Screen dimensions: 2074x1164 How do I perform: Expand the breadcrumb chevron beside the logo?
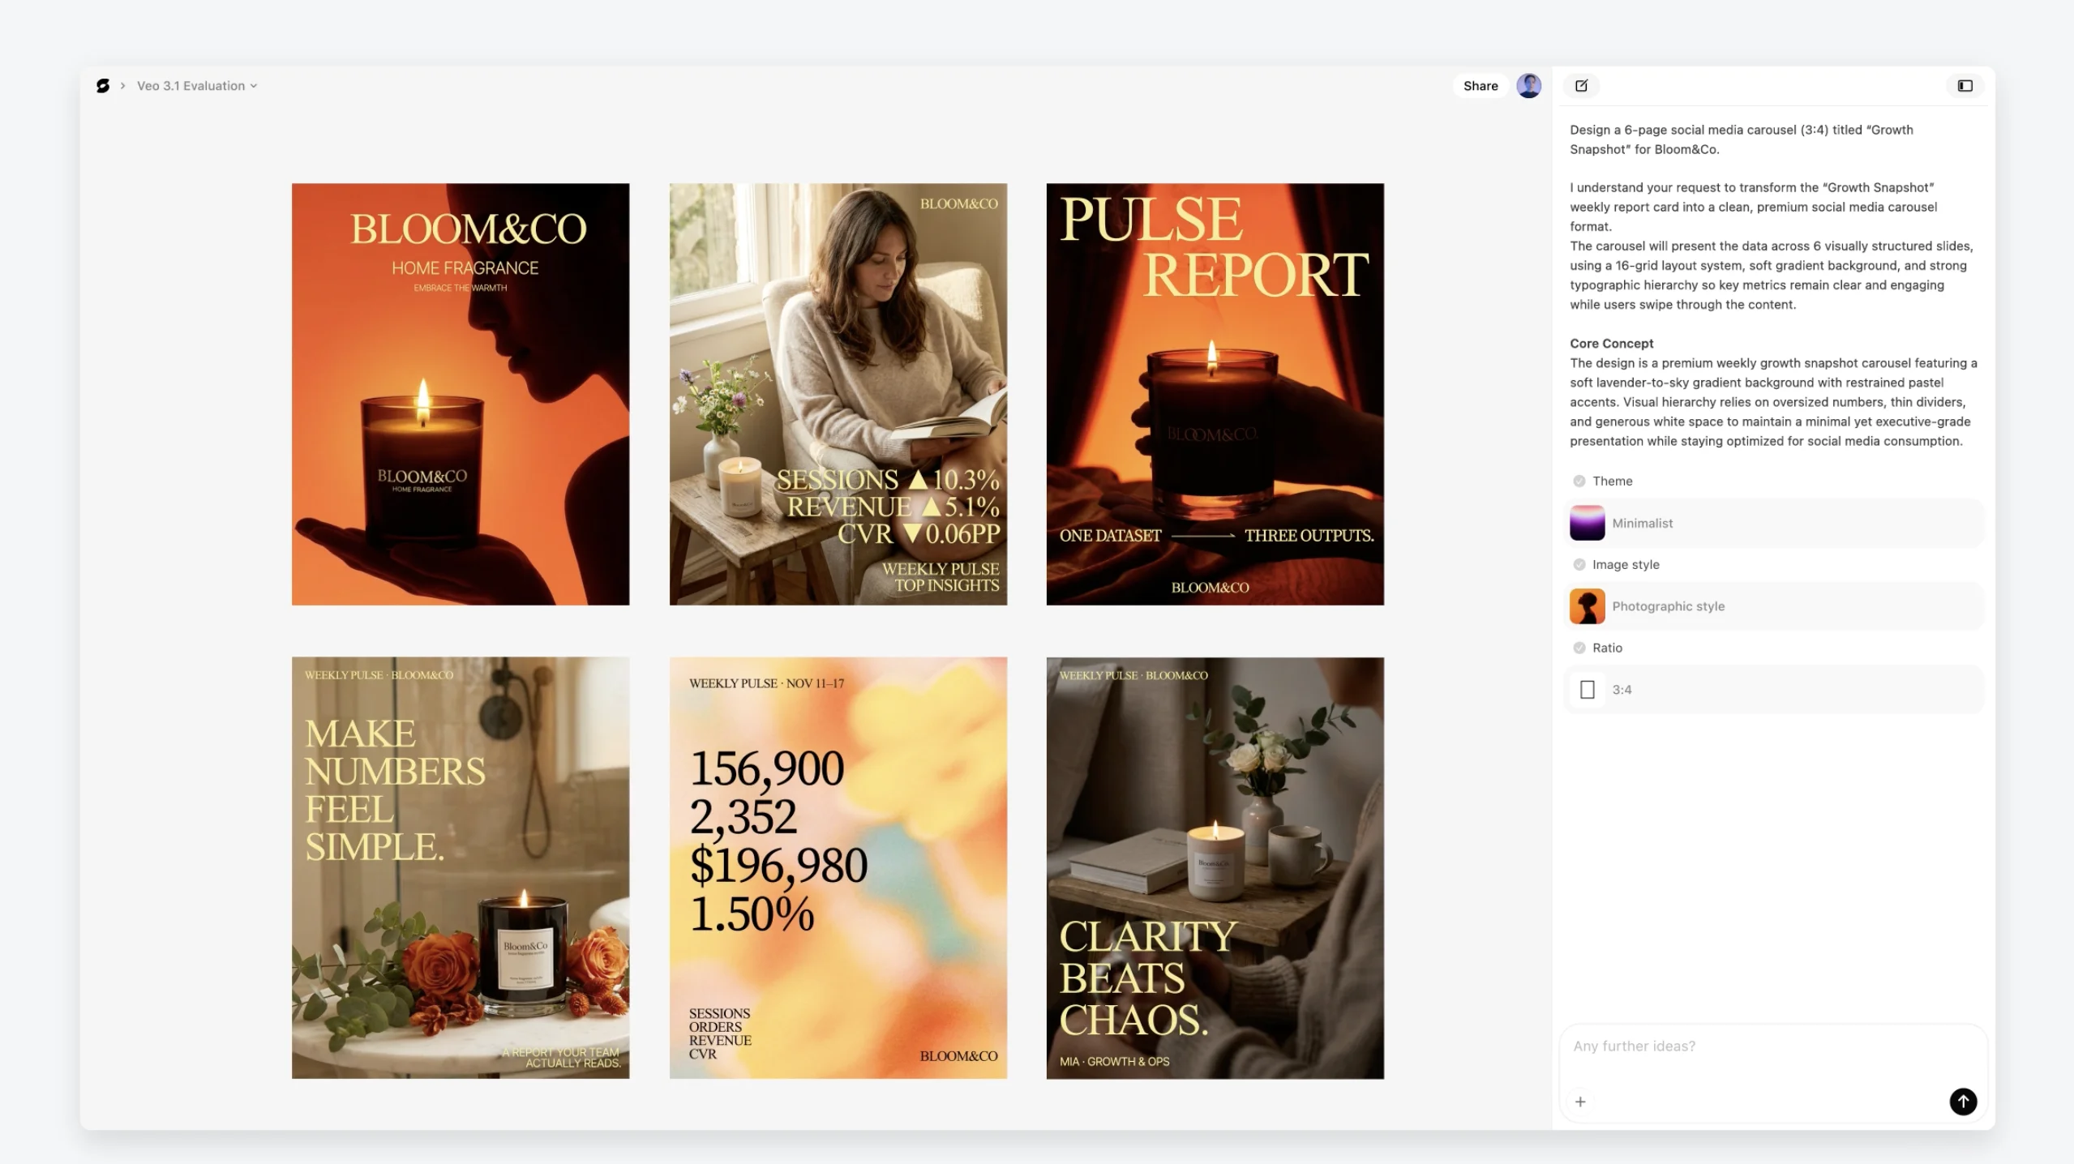pyautogui.click(x=122, y=85)
